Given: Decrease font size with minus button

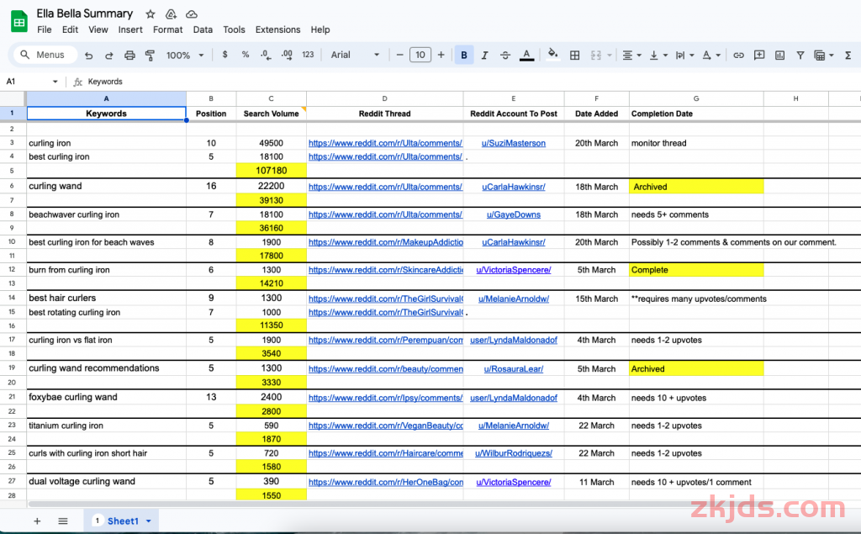Looking at the screenshot, I should tap(399, 55).
